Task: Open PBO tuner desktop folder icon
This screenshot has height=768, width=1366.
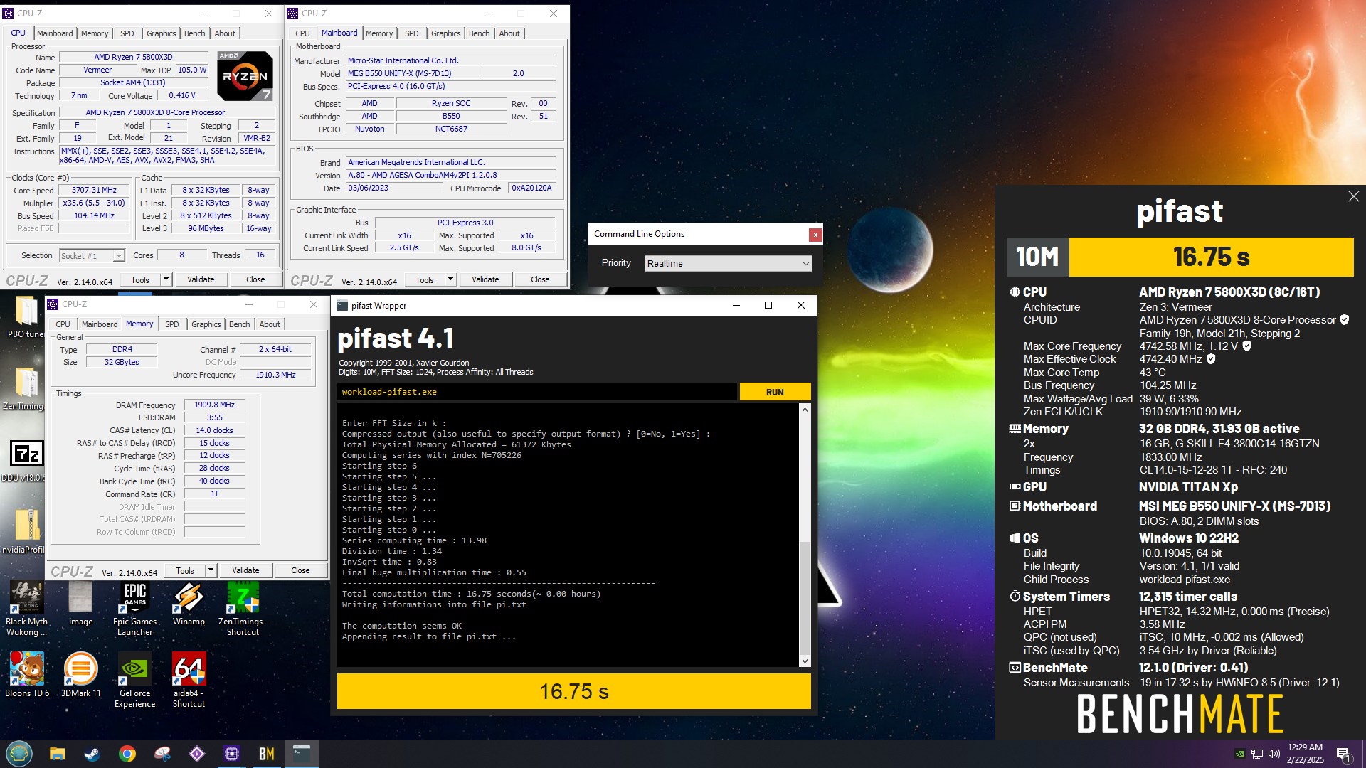Action: click(26, 316)
